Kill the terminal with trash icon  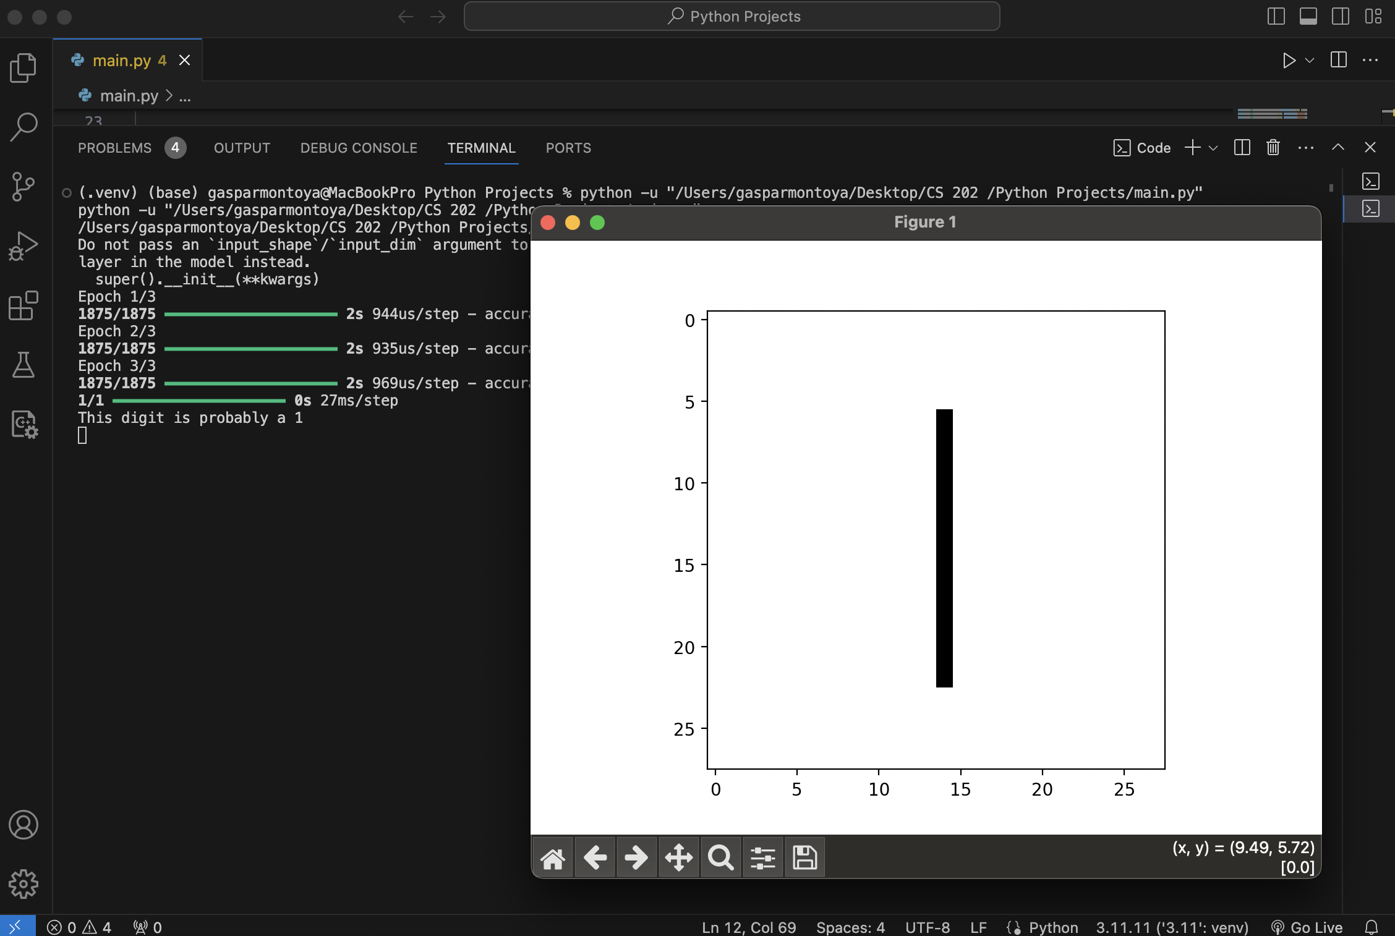pos(1273,148)
